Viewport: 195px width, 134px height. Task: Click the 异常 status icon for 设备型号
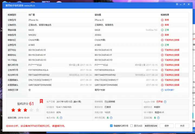tap(162, 20)
